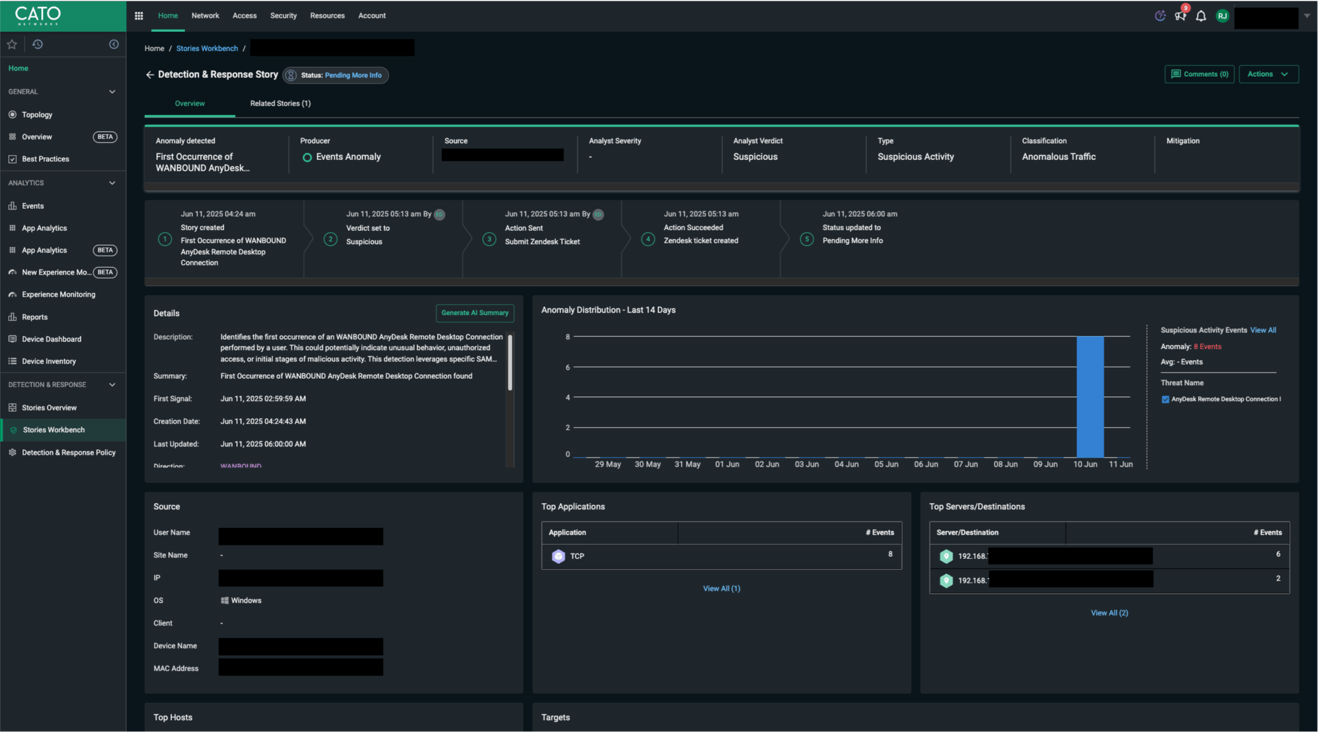
Task: Click the Details panel vertical scrollbar
Action: (x=510, y=362)
